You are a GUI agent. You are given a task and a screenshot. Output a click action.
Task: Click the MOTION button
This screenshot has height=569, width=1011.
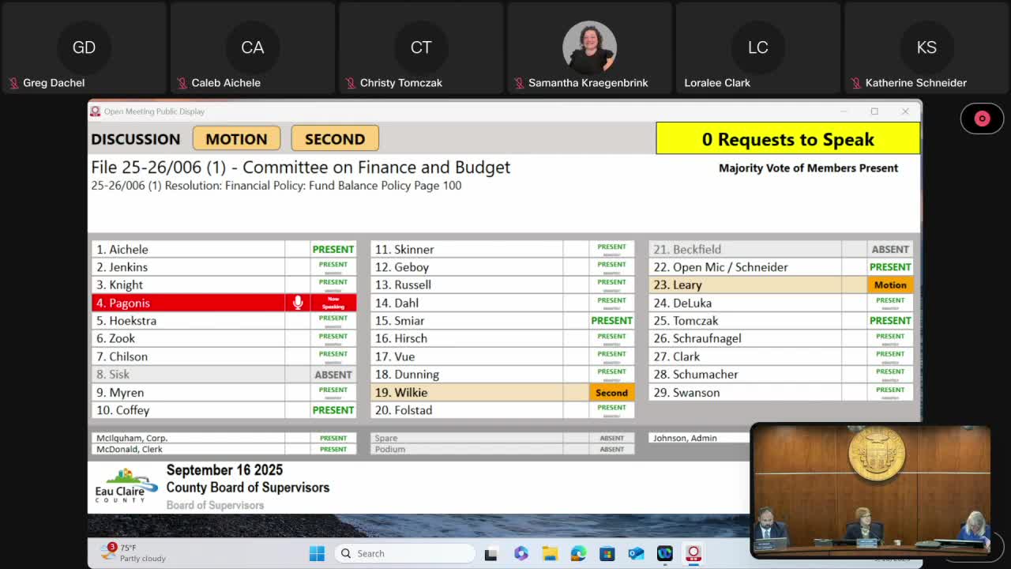236,138
